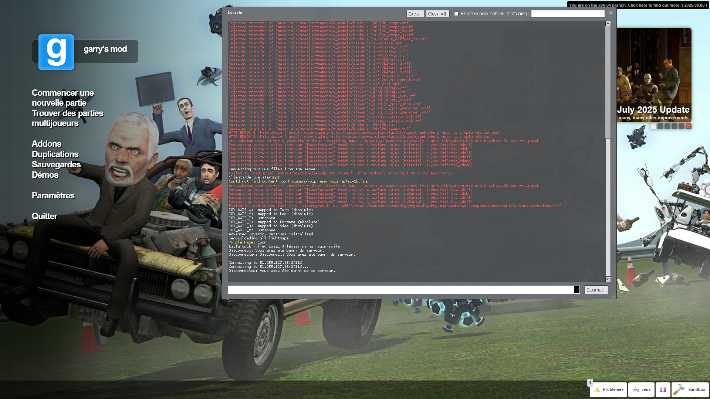The height and width of the screenshot is (399, 710).
Task: Click 'JOY_AXIS_R: mapped to Forward' line
Action: point(274,222)
